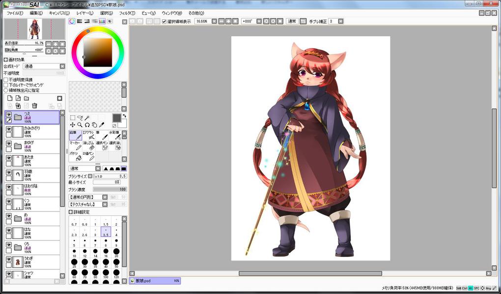Create a new linework layer
The width and height of the screenshot is (501, 294).
tap(18, 98)
